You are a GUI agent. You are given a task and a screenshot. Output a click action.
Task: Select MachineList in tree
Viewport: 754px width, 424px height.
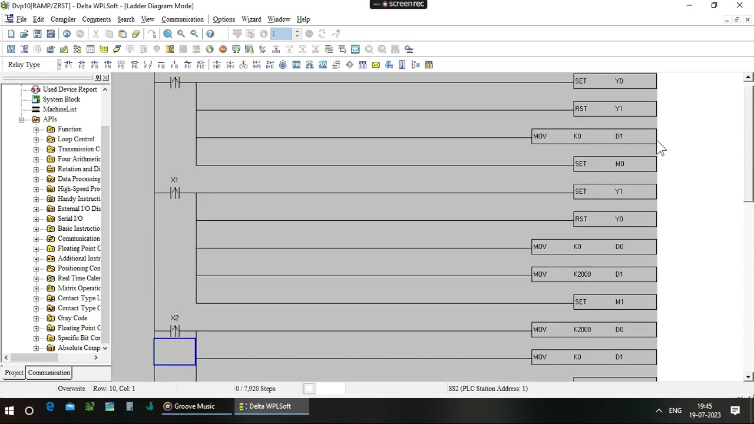[x=59, y=110]
